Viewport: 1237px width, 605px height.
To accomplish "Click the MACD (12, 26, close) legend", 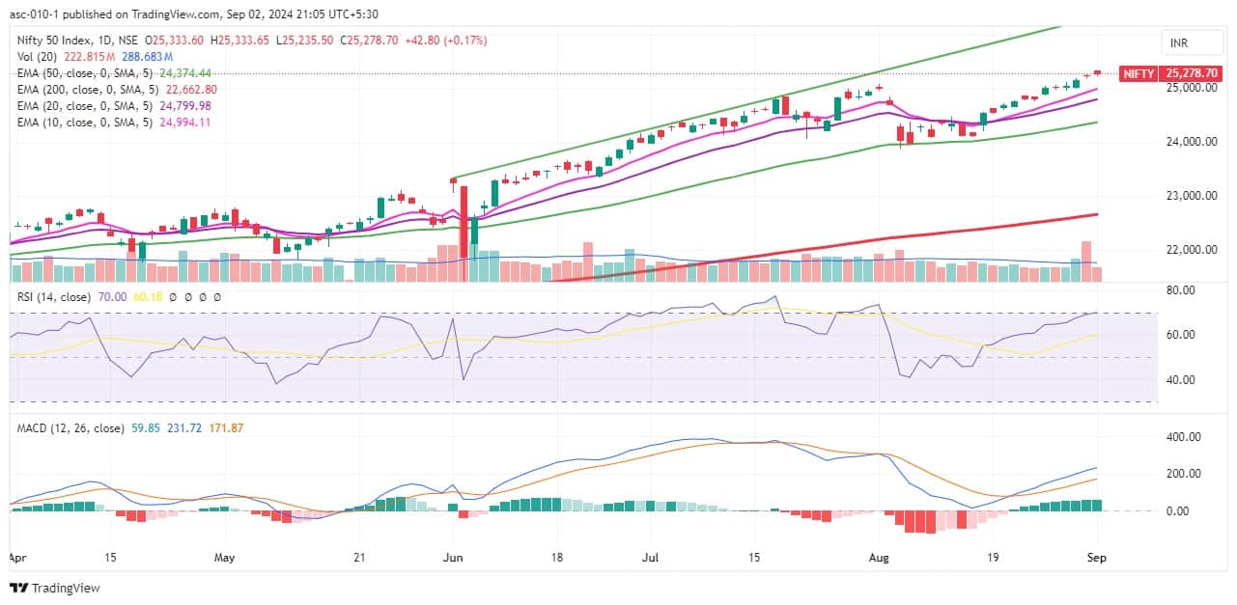I will [70, 428].
